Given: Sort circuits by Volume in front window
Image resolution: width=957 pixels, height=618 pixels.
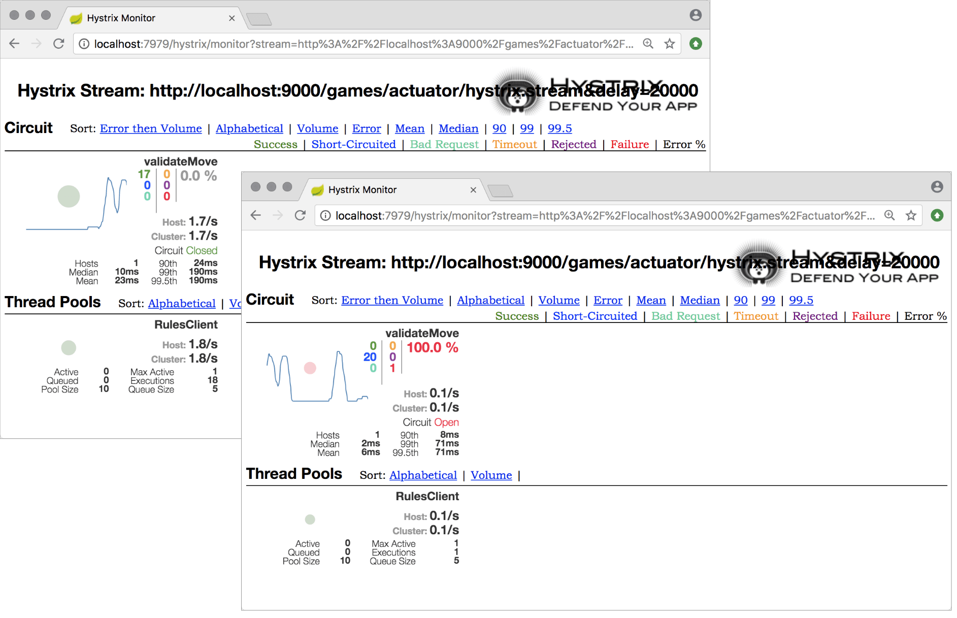Looking at the screenshot, I should tap(559, 300).
